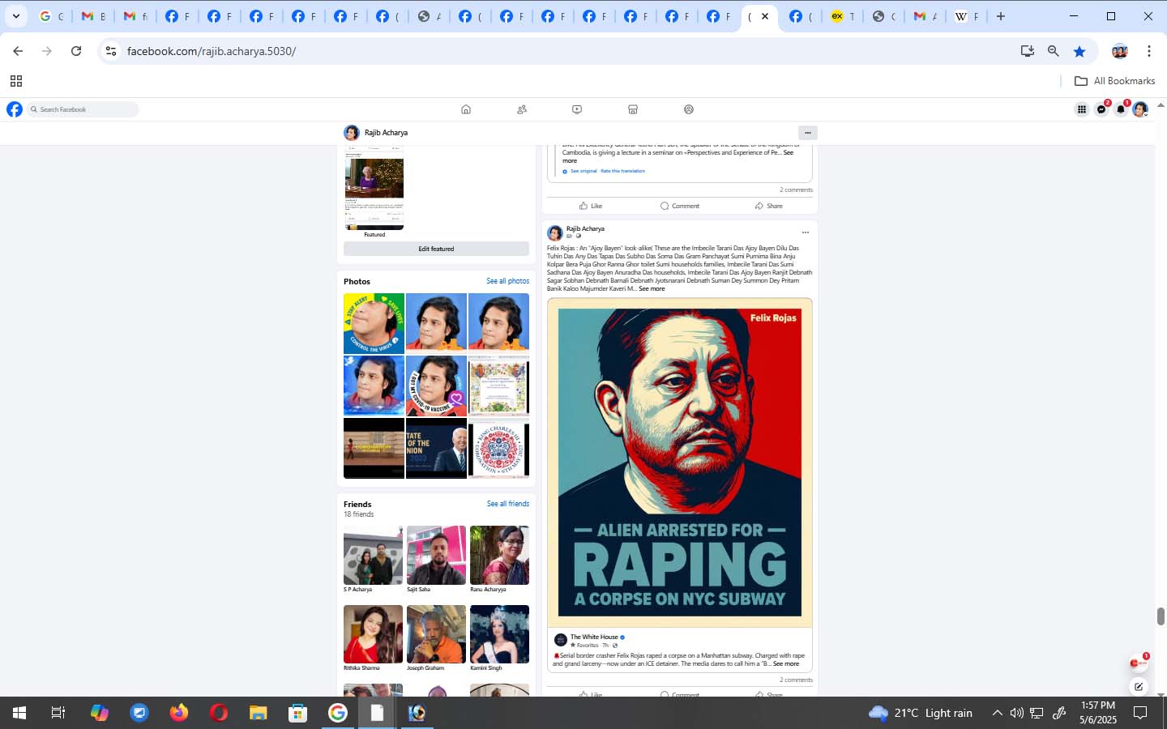Image resolution: width=1167 pixels, height=729 pixels.
Task: Show hidden system tray icons
Action: pos(997,713)
